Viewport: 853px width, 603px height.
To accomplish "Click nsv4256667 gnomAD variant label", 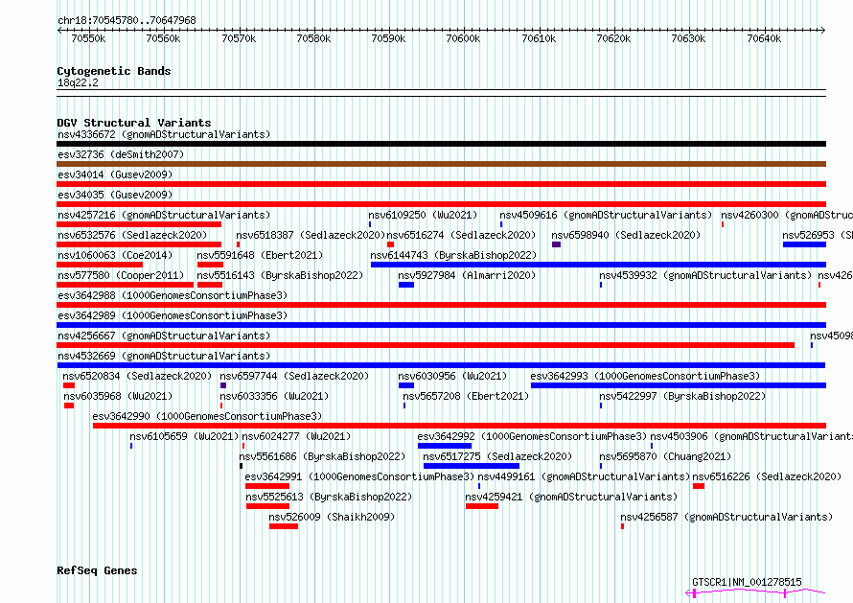I will [x=164, y=336].
